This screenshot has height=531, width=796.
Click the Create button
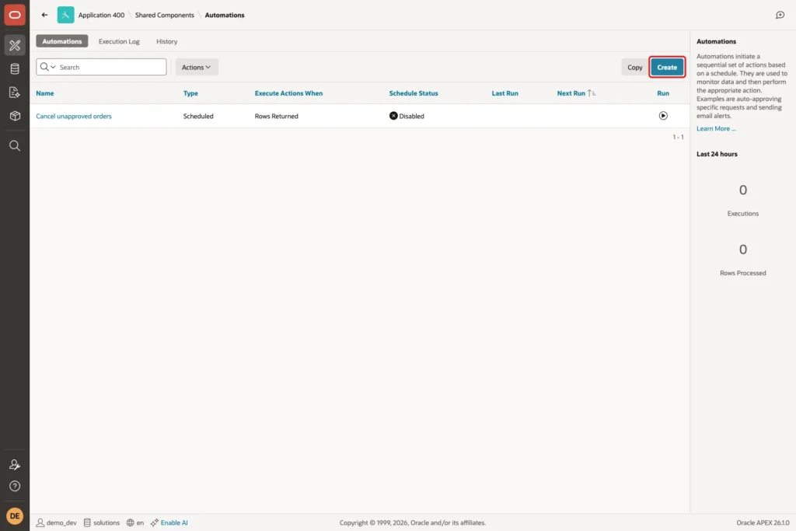667,67
